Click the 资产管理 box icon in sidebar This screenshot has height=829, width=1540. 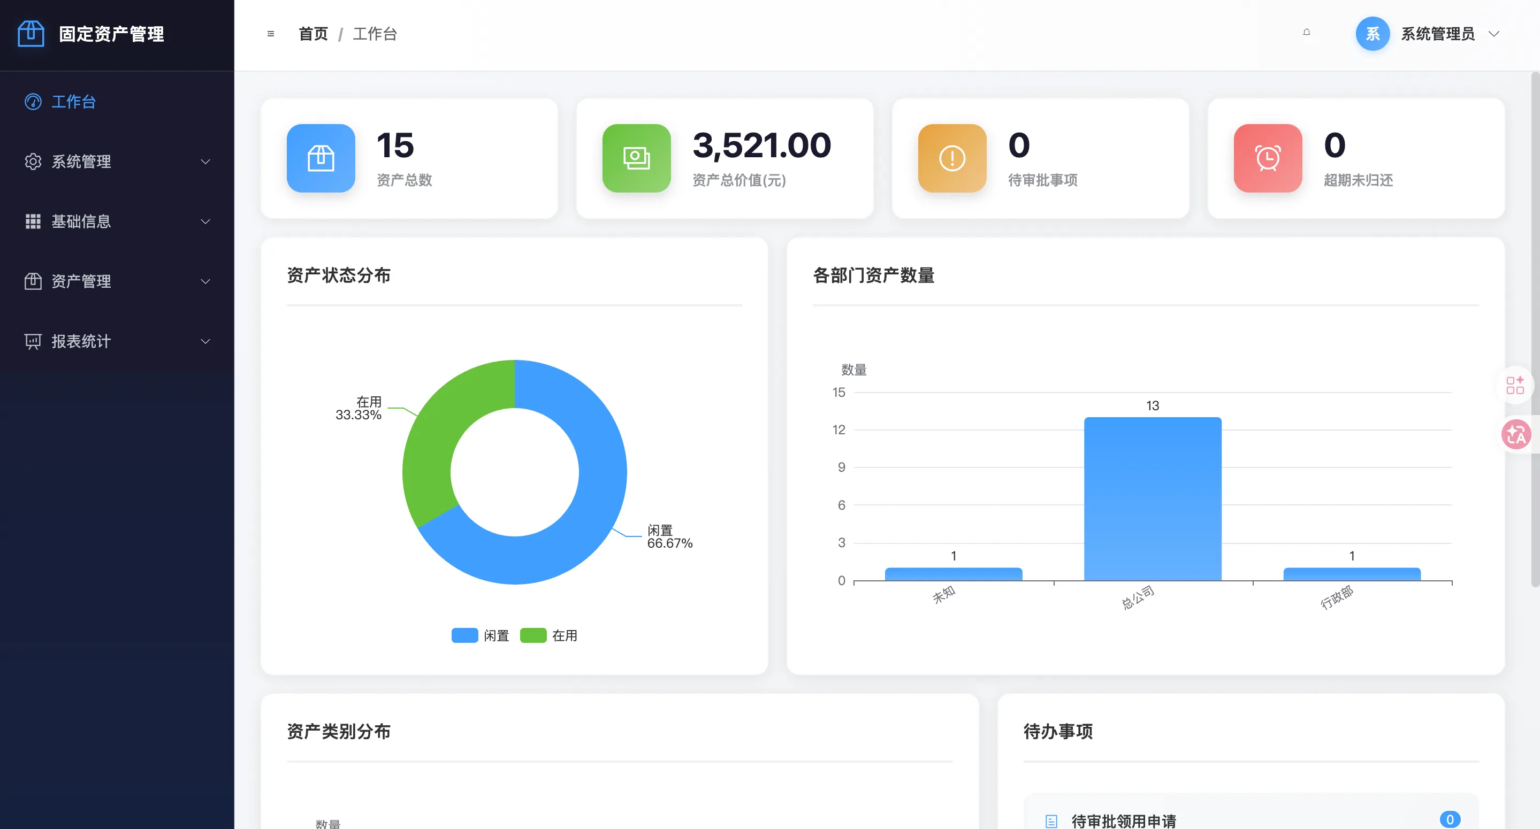(x=33, y=281)
